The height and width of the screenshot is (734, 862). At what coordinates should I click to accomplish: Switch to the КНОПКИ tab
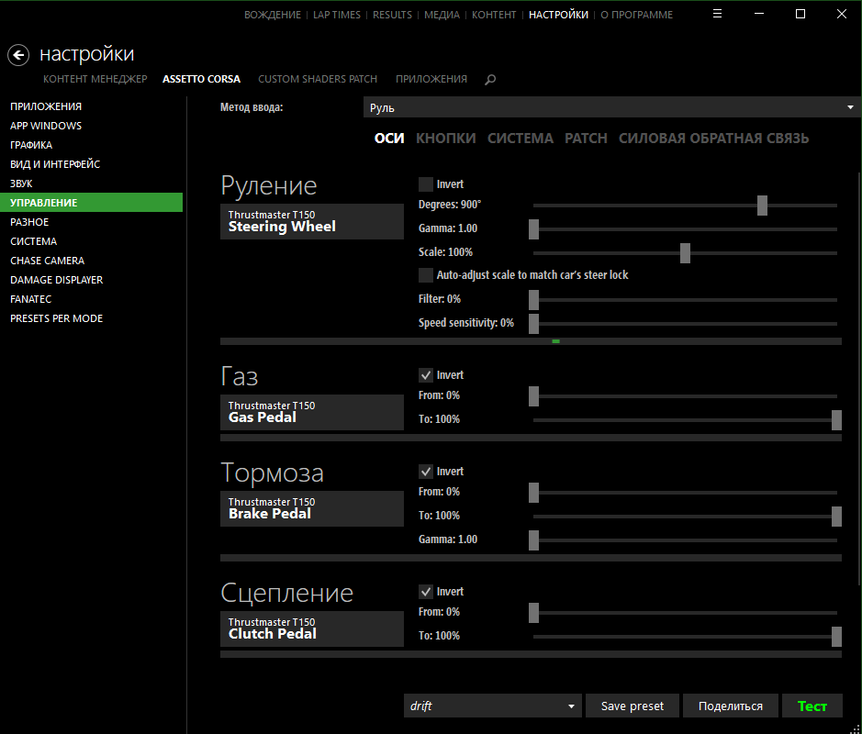(x=446, y=139)
